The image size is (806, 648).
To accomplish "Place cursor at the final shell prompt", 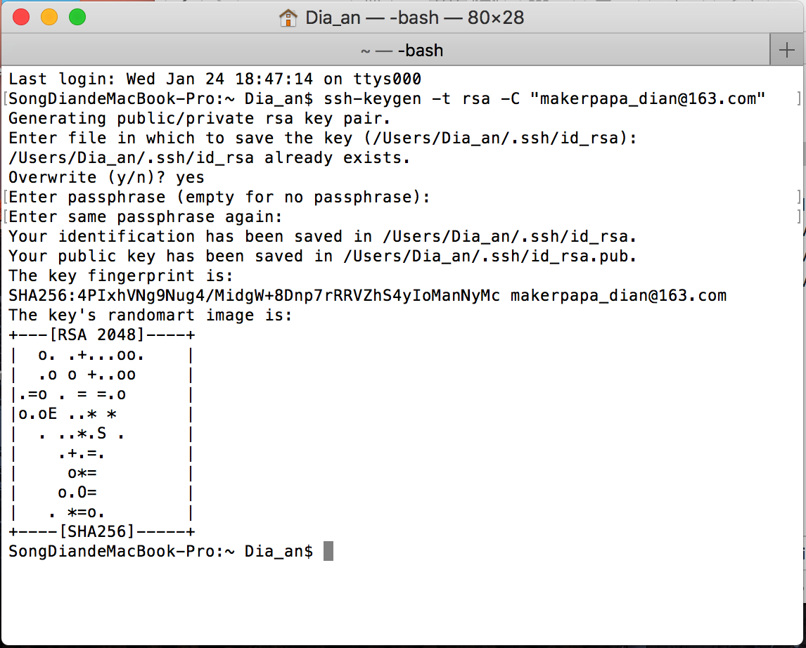I will pyautogui.click(x=161, y=551).
